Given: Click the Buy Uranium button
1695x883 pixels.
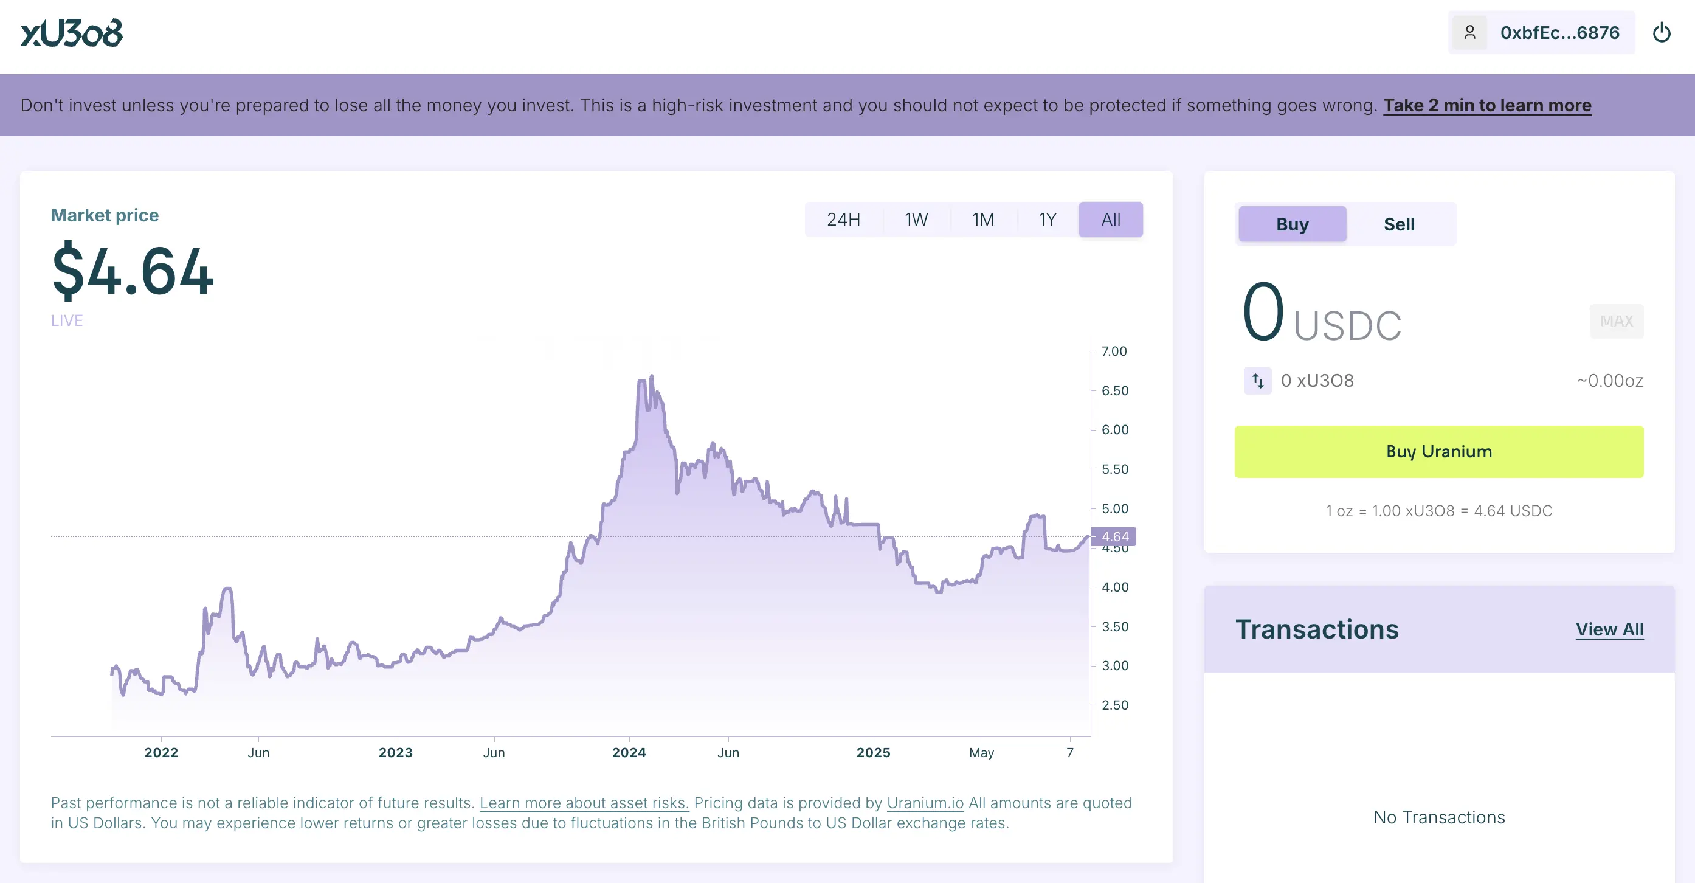Looking at the screenshot, I should coord(1438,451).
